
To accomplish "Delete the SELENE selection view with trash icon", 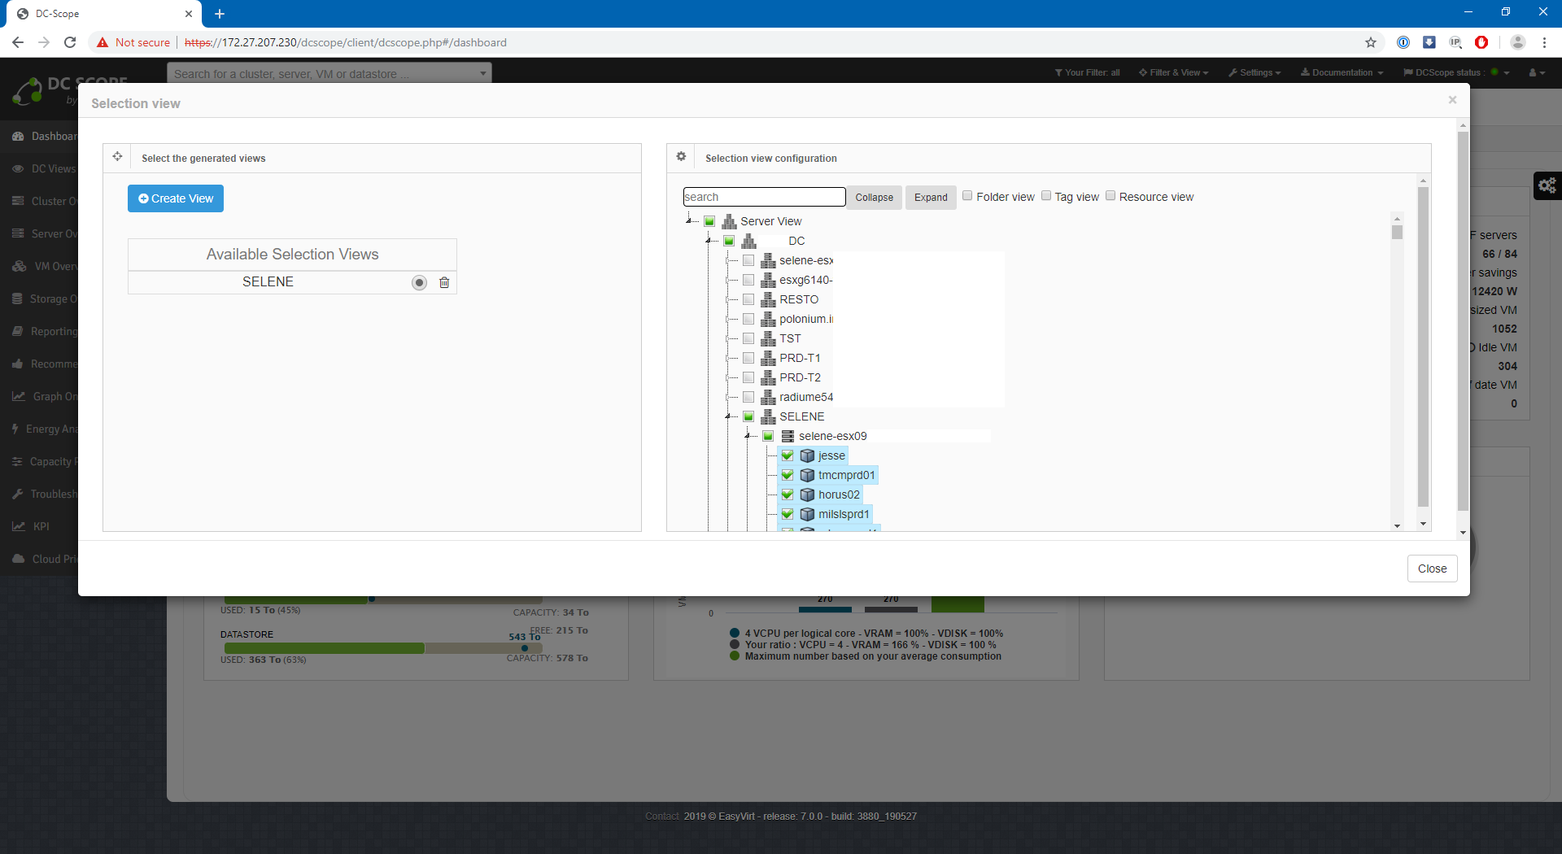I will click(x=444, y=282).
